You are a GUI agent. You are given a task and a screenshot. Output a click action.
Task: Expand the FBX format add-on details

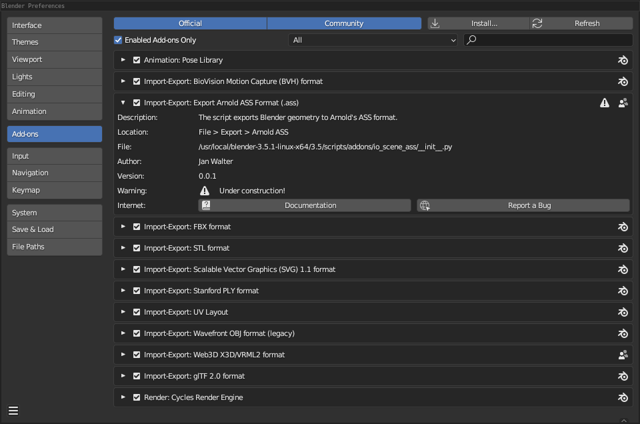coord(123,227)
